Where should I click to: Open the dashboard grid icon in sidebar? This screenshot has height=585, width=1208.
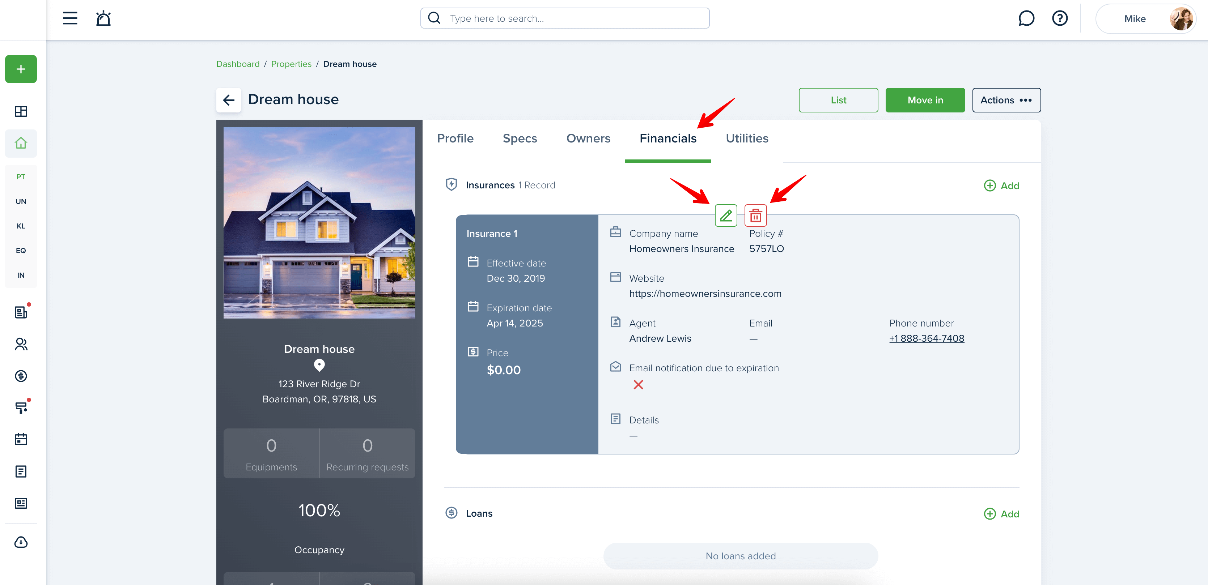21,111
